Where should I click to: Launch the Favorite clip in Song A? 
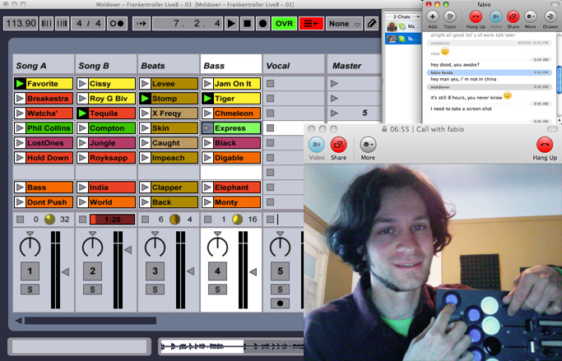point(21,84)
